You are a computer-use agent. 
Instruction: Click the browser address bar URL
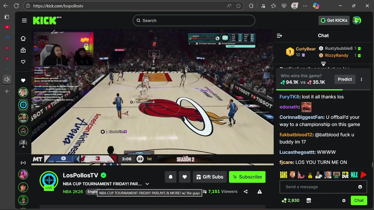coord(58,6)
